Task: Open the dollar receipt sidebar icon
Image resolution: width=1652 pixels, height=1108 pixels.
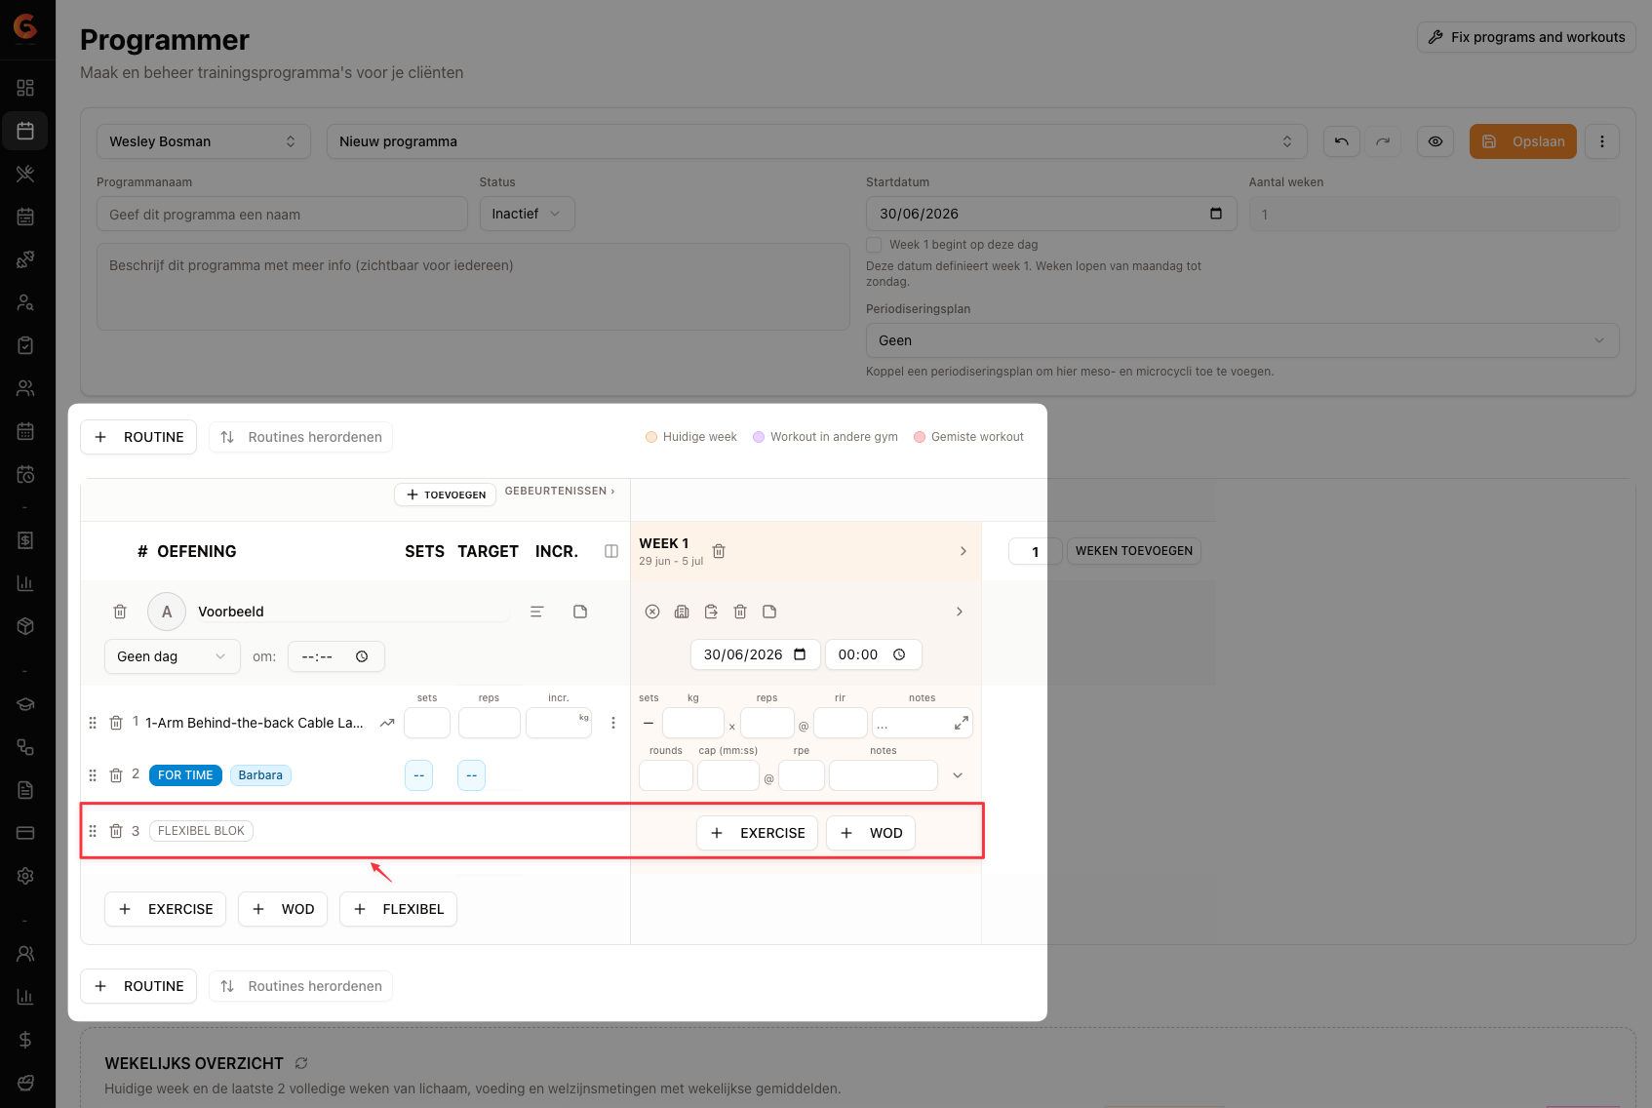Action: coord(25,540)
